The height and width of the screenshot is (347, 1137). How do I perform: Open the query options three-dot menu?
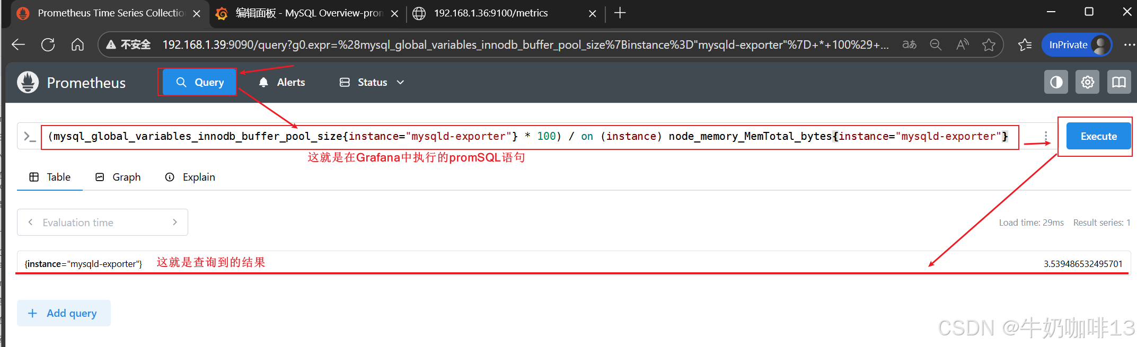pos(1046,136)
